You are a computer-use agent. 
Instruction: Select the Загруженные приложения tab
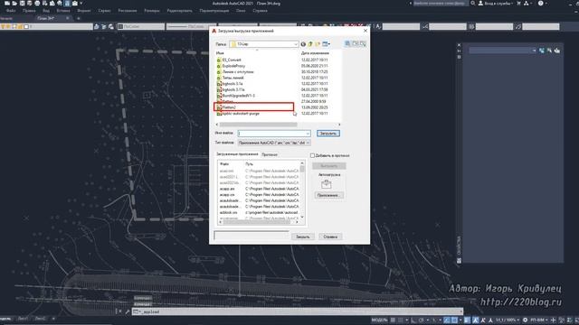point(237,154)
